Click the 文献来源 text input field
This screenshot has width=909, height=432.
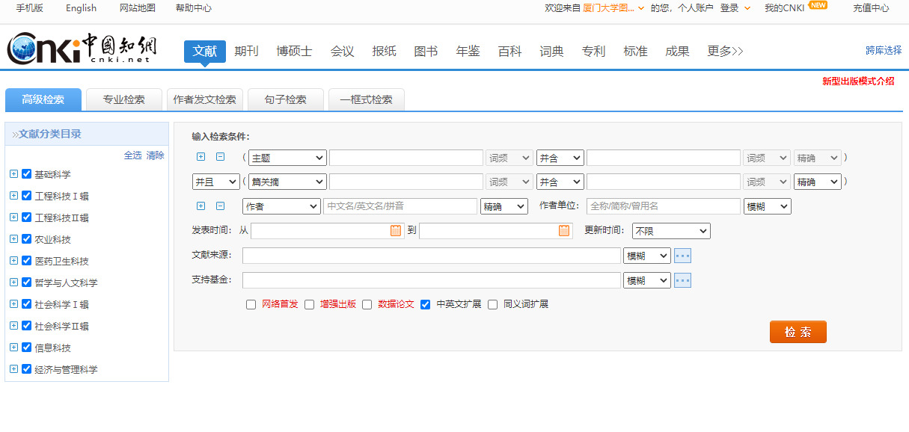tap(431, 256)
